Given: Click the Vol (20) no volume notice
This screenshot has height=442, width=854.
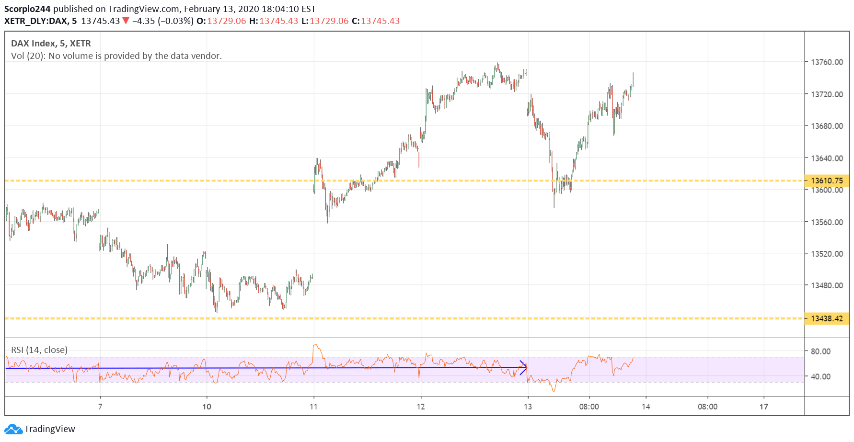Looking at the screenshot, I should pyautogui.click(x=116, y=56).
